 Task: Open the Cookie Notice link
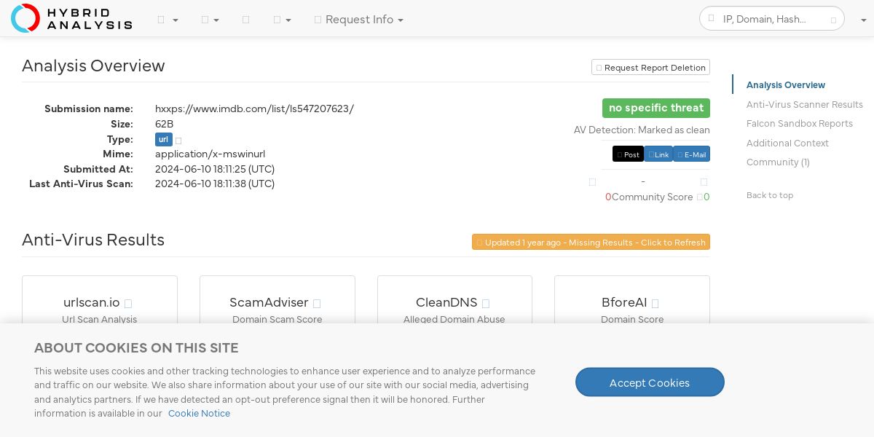(199, 414)
